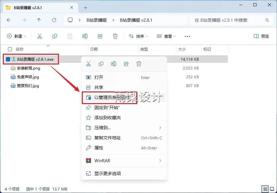
Task: Go back with the left arrow
Action: point(9,20)
